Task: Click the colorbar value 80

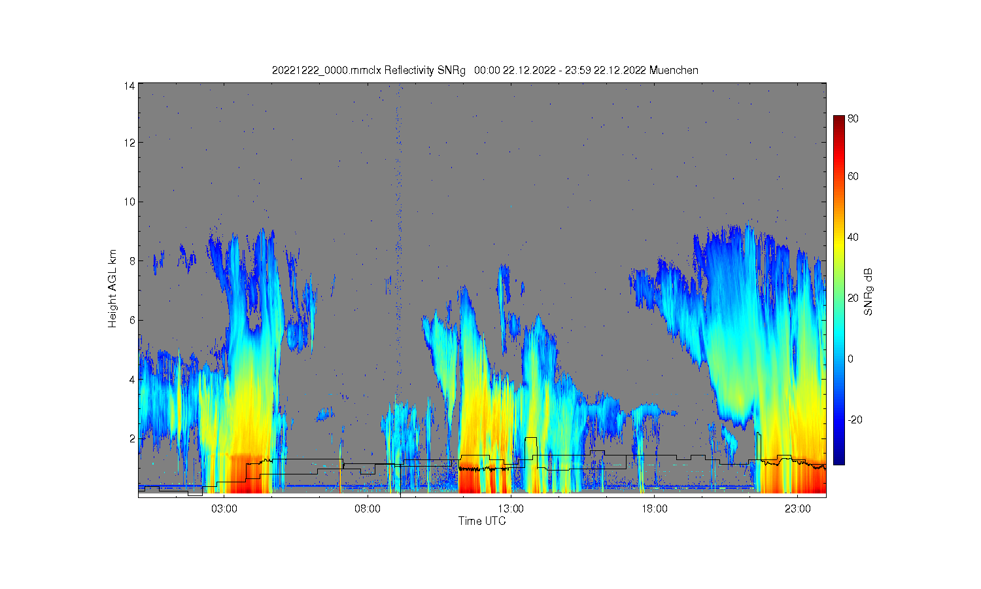Action: [853, 119]
